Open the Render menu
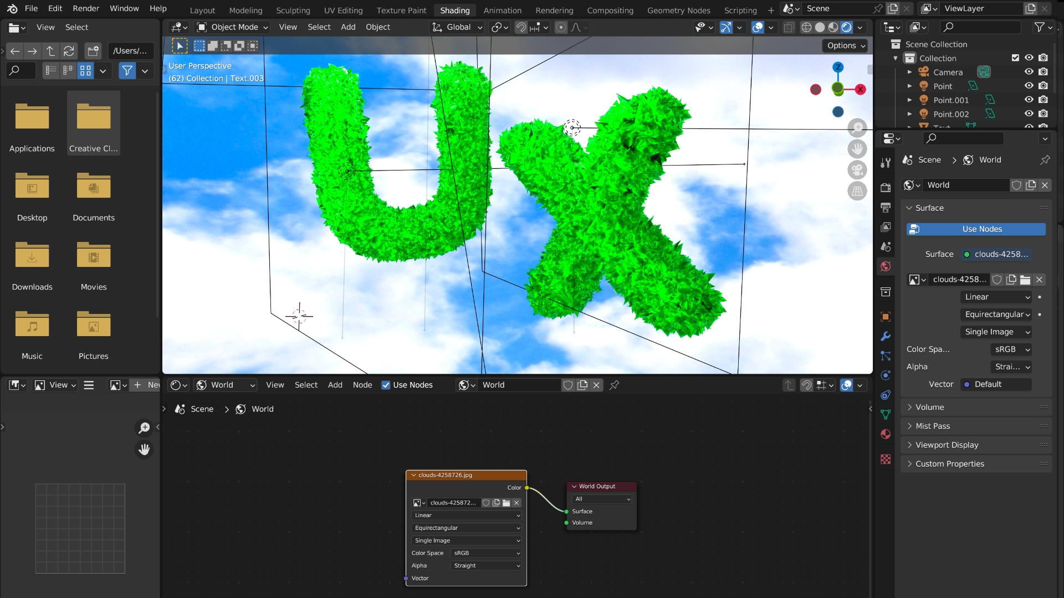Screen dimensions: 1064x598 click(x=85, y=8)
